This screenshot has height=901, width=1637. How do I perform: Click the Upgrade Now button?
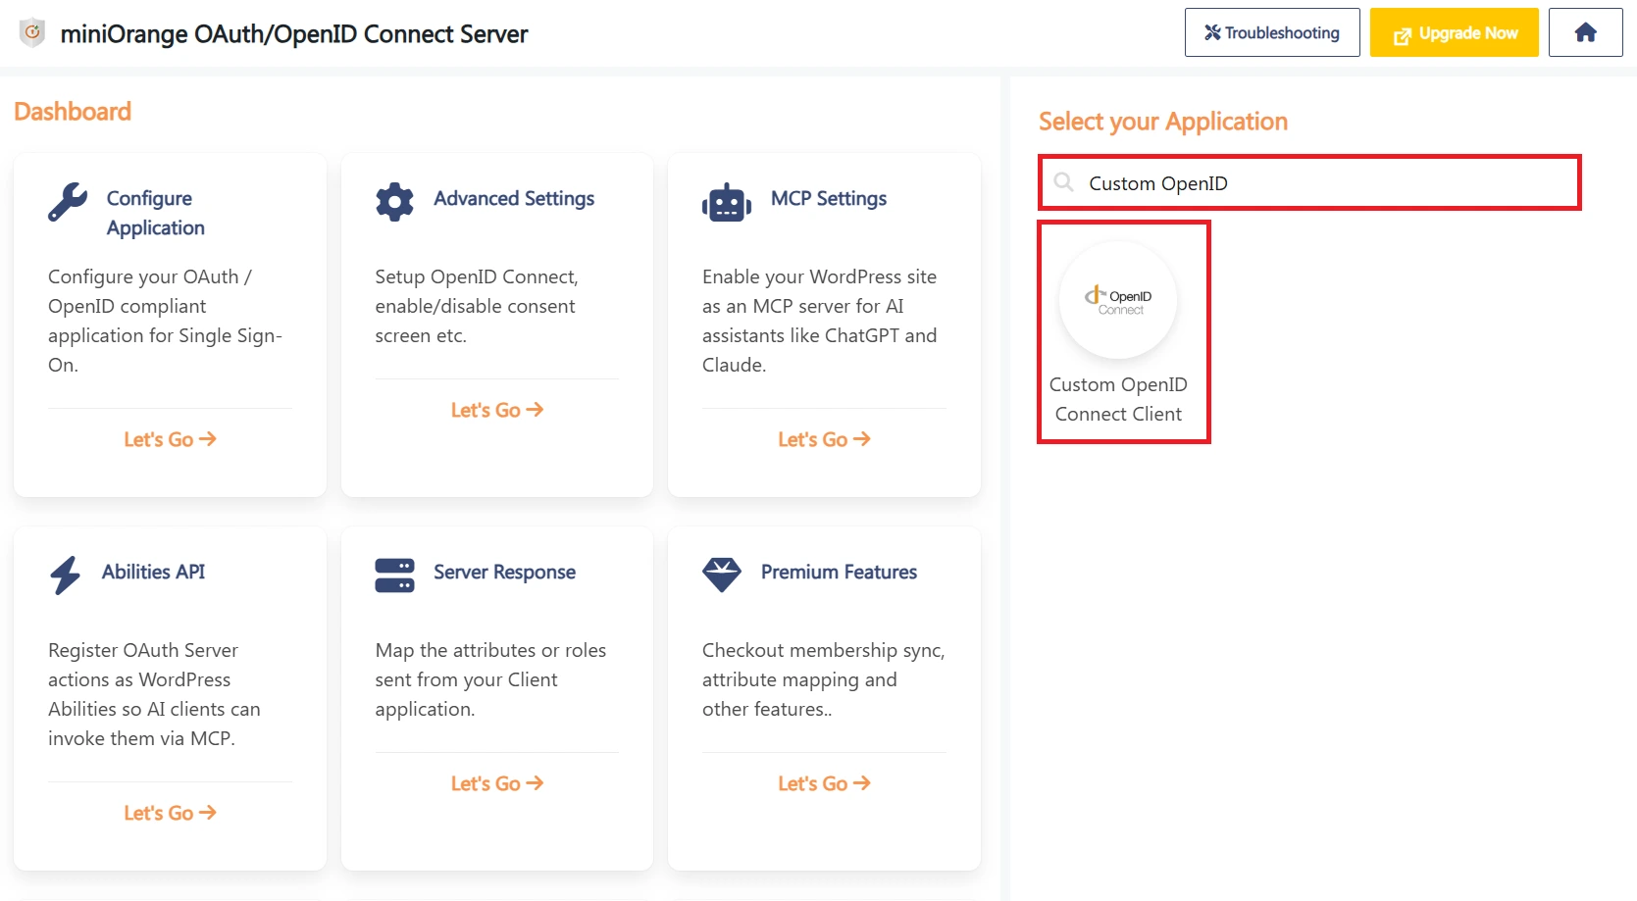click(x=1454, y=32)
